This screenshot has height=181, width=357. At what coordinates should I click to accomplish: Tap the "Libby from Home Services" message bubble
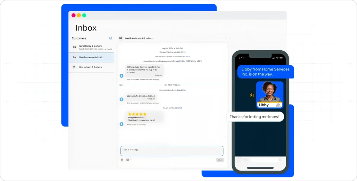(265, 71)
